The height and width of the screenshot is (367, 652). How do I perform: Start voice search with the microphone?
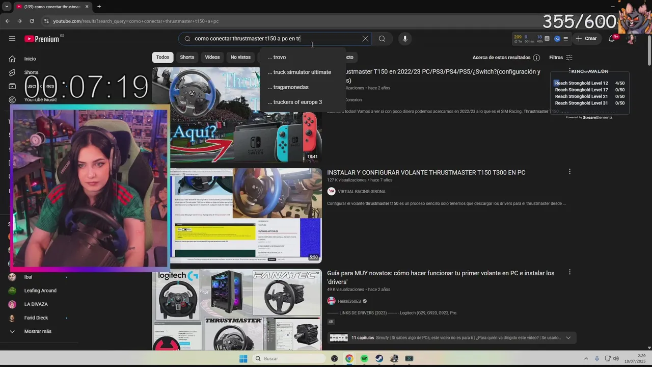click(405, 39)
